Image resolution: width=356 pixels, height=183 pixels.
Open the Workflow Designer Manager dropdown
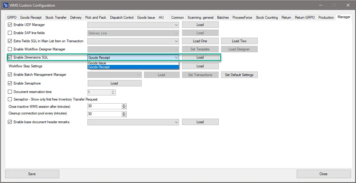133,49
